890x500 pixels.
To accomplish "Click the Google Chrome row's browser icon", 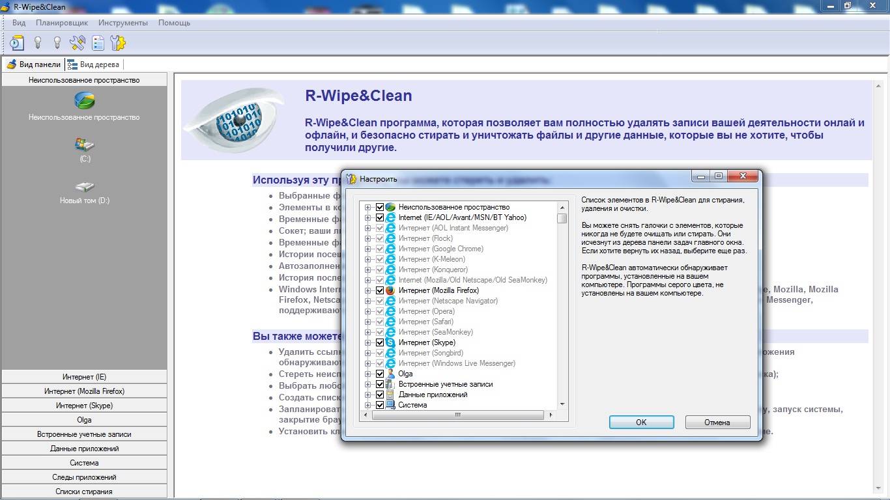I will pyautogui.click(x=390, y=249).
